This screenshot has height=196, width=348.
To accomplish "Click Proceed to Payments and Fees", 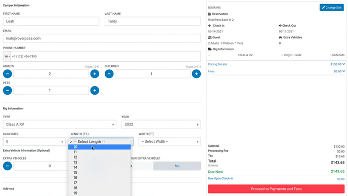I will [x=276, y=189].
